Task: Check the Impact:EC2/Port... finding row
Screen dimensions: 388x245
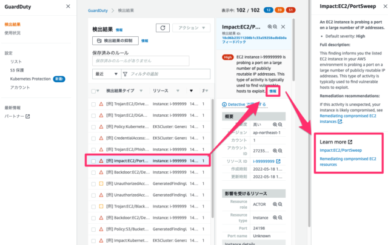Action: pyautogui.click(x=93, y=161)
